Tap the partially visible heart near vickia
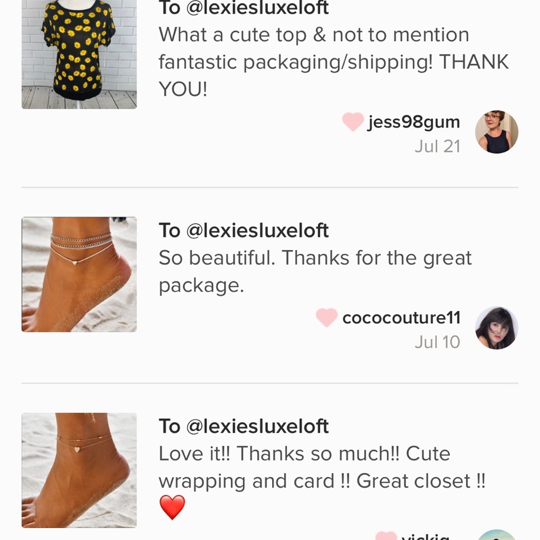540x540 pixels. (x=386, y=536)
